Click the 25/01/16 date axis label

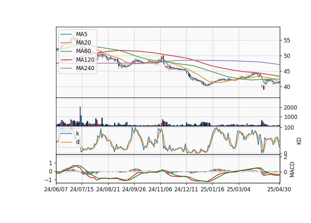pos(213,189)
